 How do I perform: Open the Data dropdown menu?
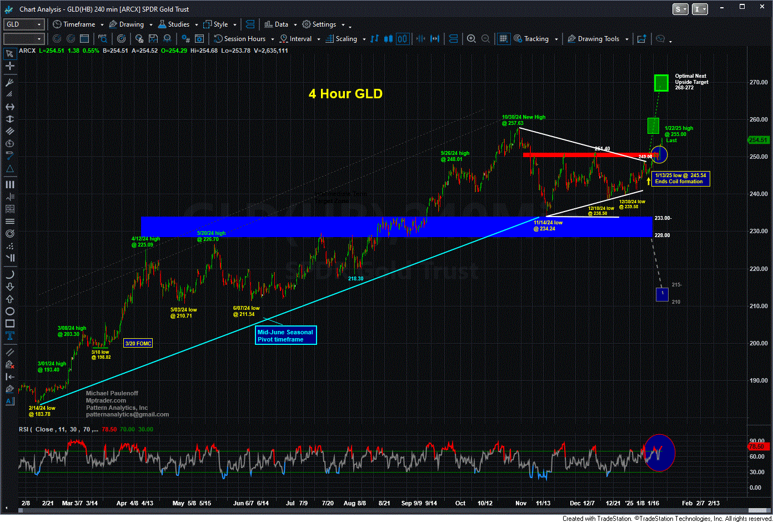click(280, 24)
